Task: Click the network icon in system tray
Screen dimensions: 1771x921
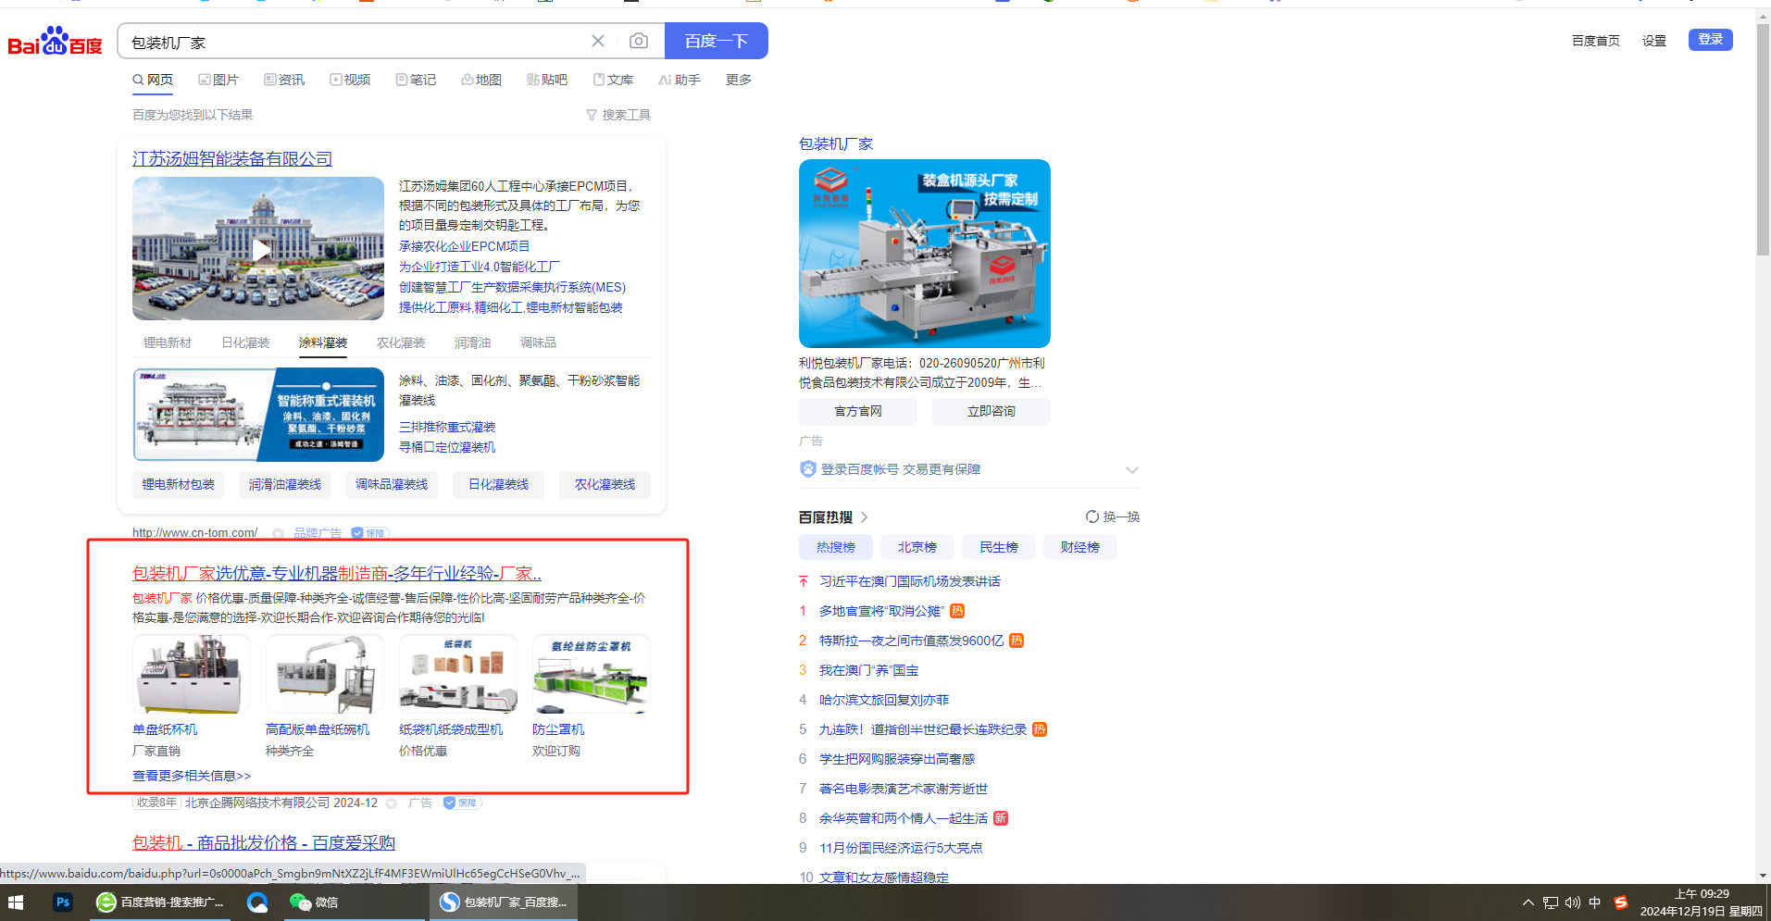Action: pos(1551,902)
